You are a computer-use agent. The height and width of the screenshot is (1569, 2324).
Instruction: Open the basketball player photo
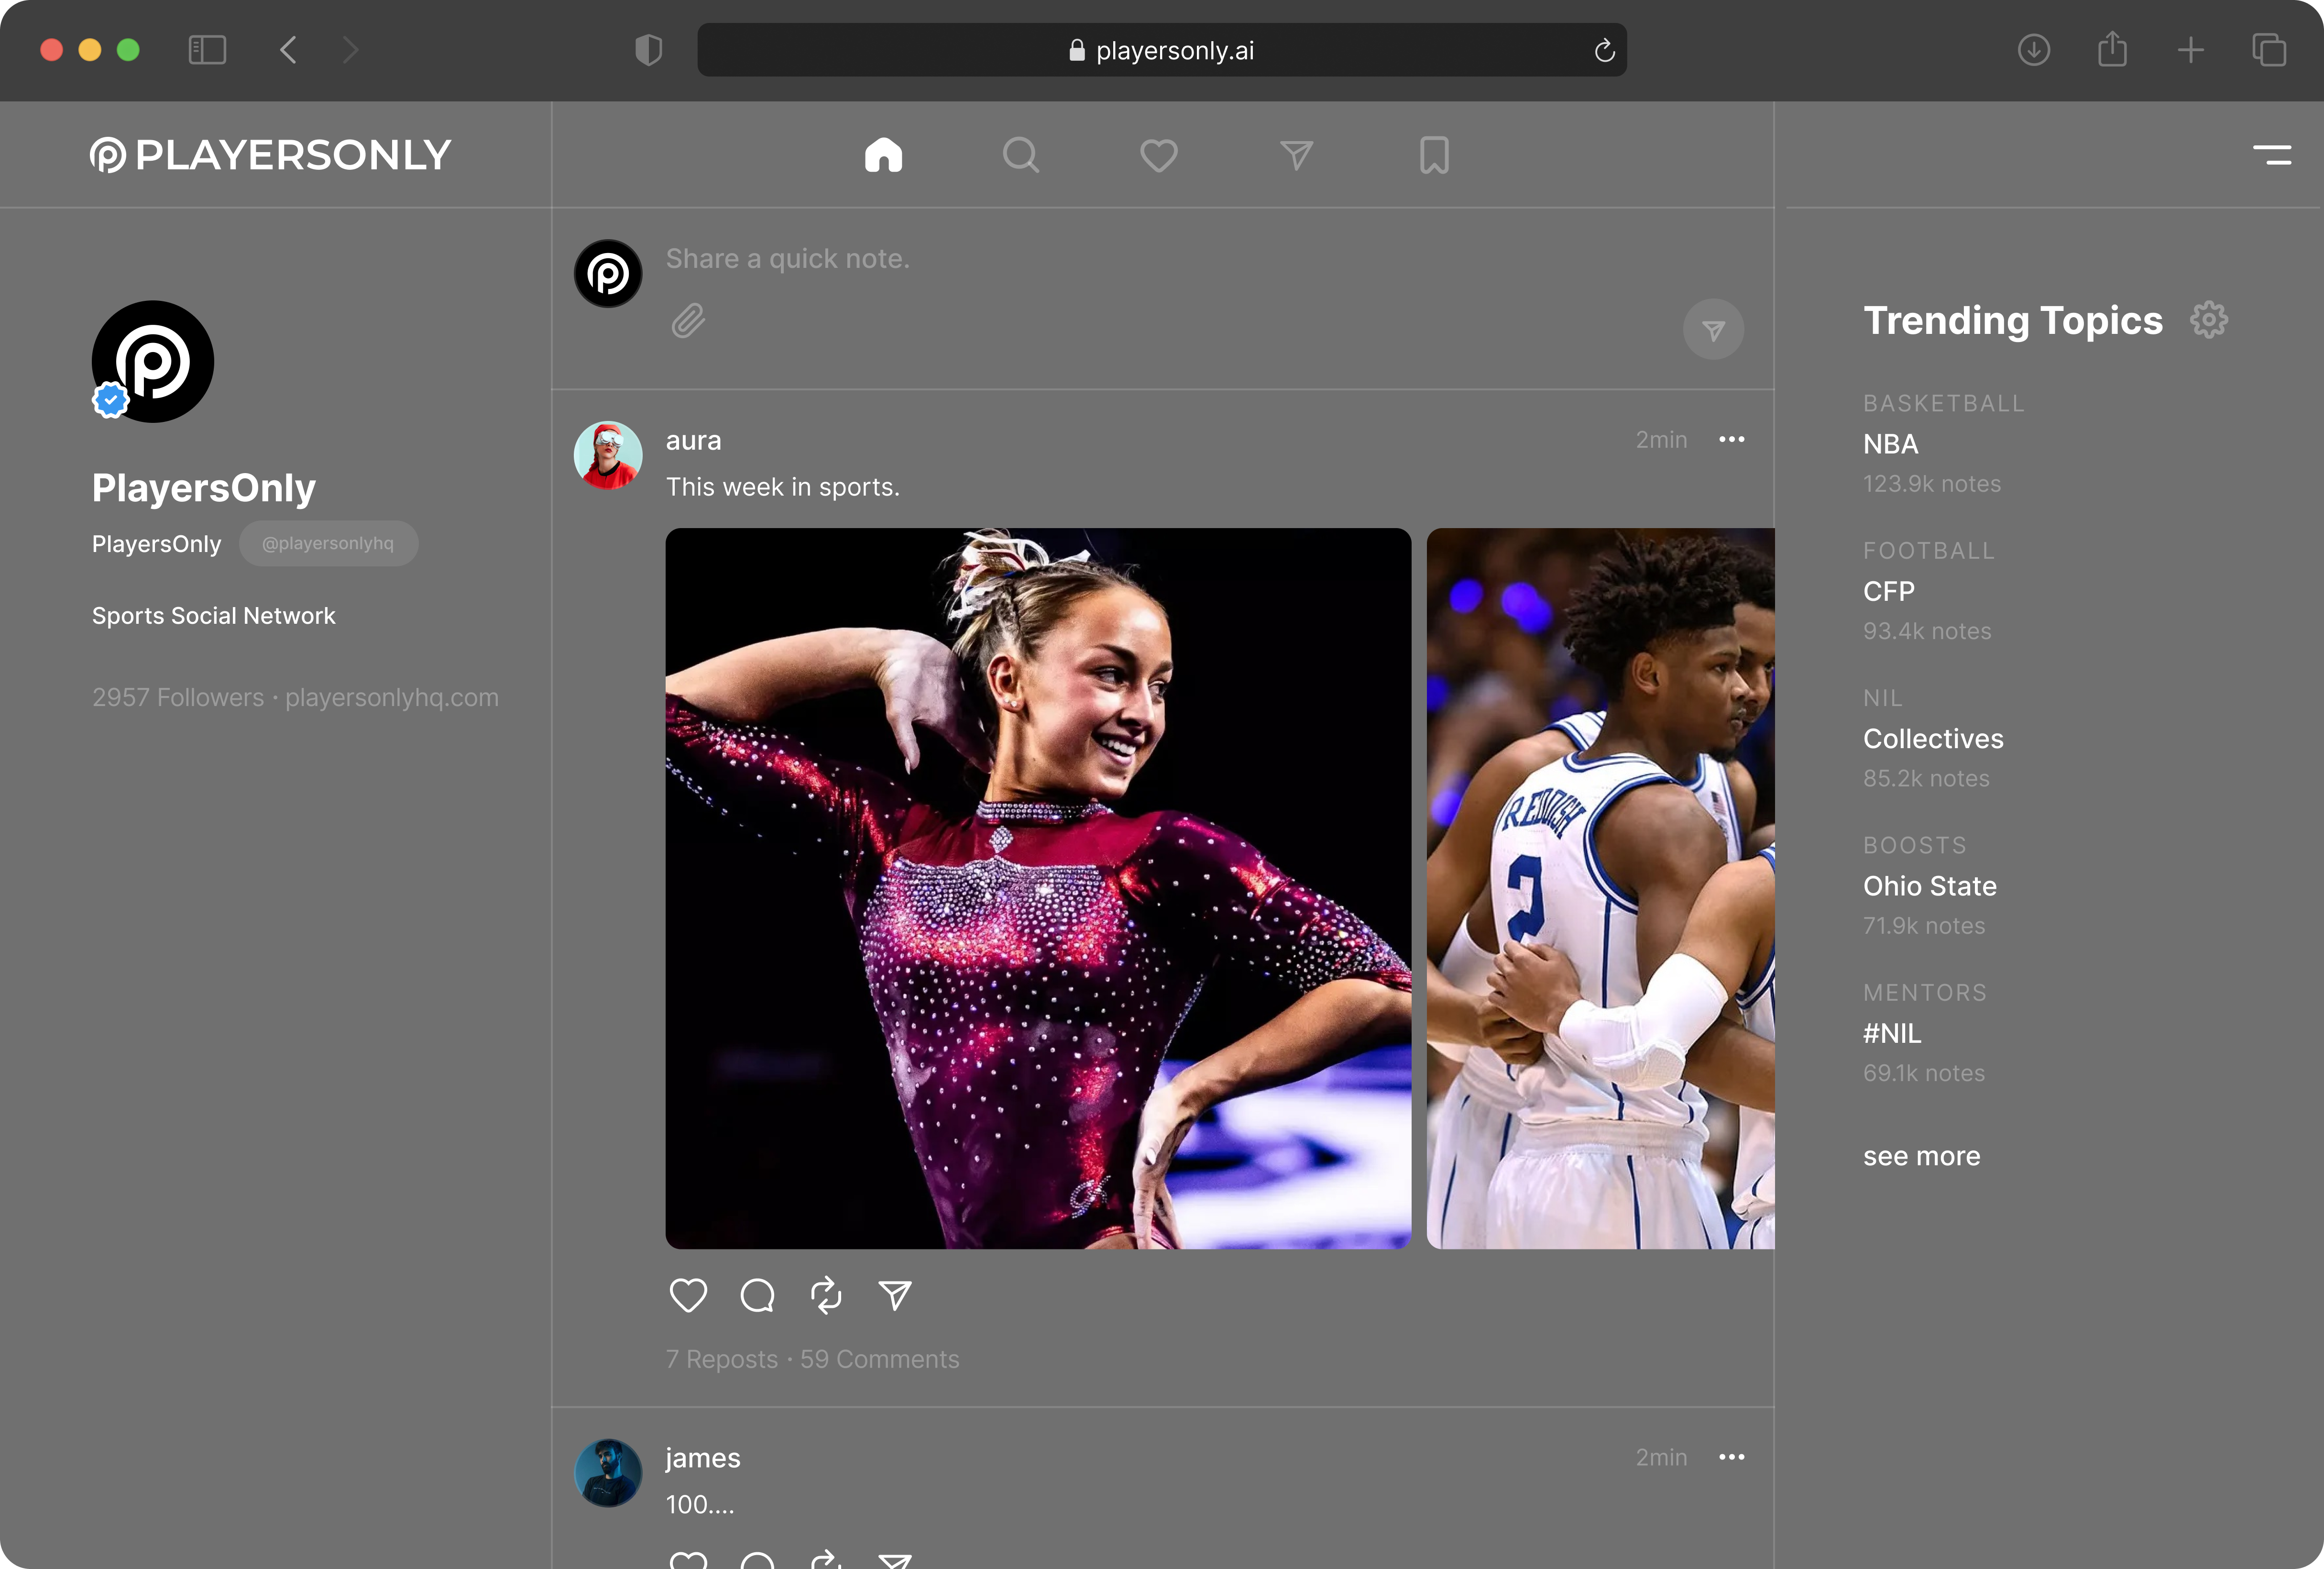[x=1600, y=889]
